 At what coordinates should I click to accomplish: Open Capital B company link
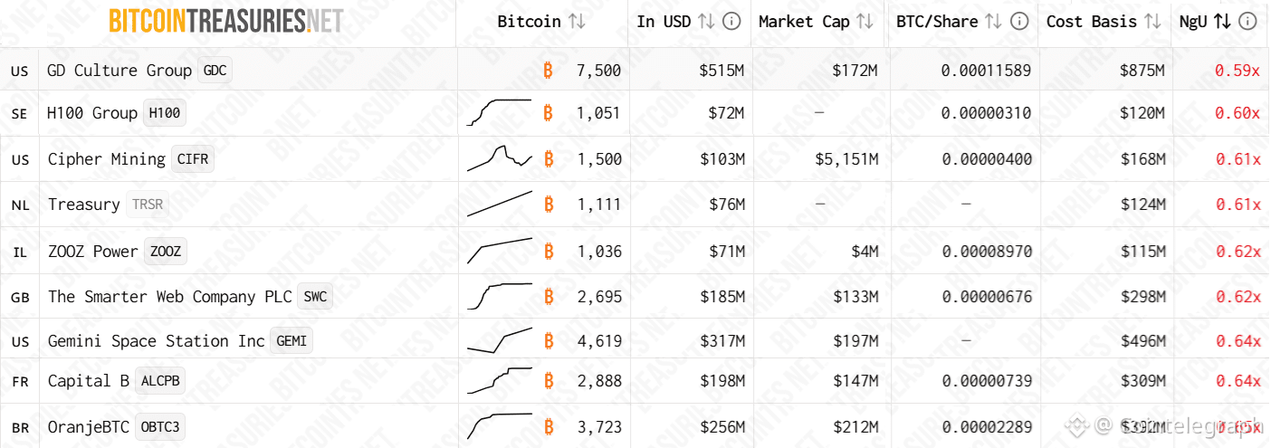pyautogui.click(x=89, y=381)
